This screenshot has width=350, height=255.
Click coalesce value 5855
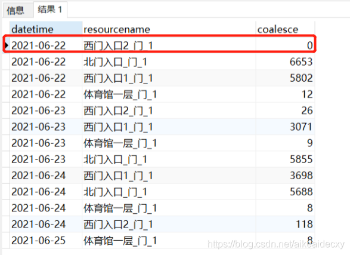301,159
